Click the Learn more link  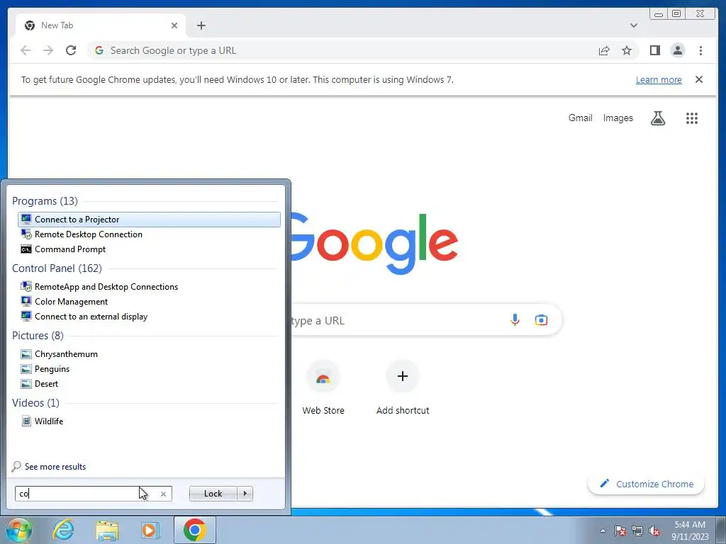pos(659,79)
